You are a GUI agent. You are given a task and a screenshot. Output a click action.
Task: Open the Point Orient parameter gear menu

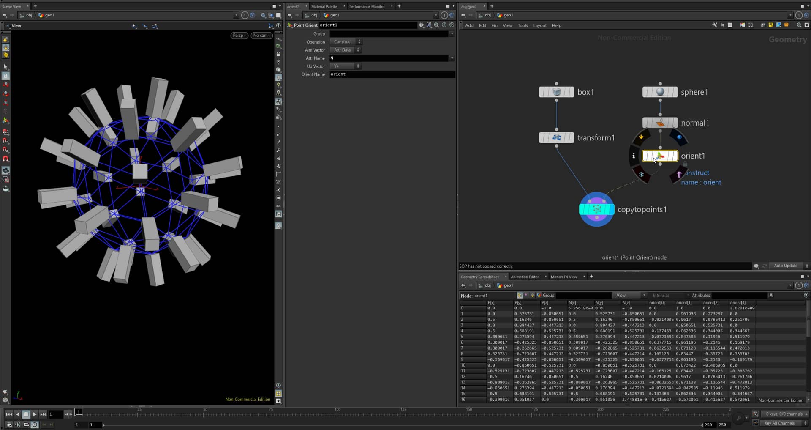point(421,25)
